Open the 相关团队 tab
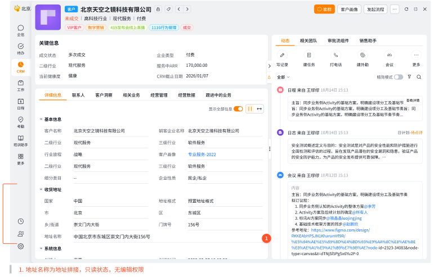 pyautogui.click(x=308, y=40)
